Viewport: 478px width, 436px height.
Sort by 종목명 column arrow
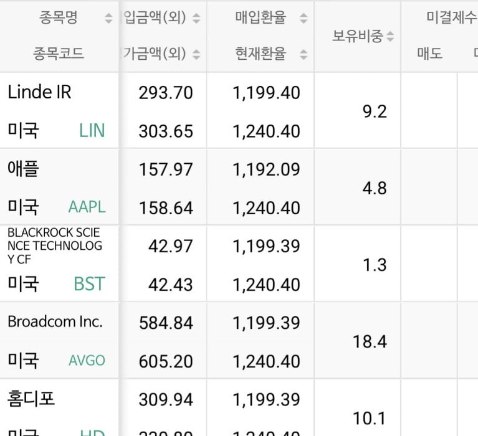pyautogui.click(x=108, y=18)
